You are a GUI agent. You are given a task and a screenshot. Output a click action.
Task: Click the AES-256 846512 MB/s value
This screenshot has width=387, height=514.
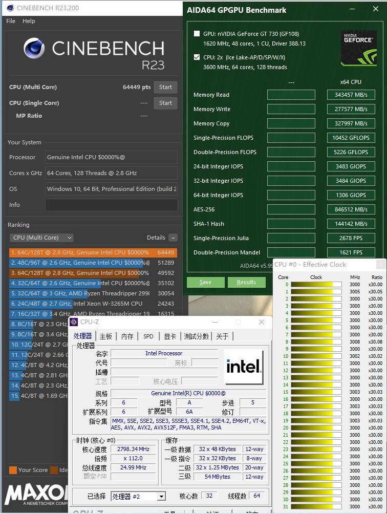click(351, 209)
